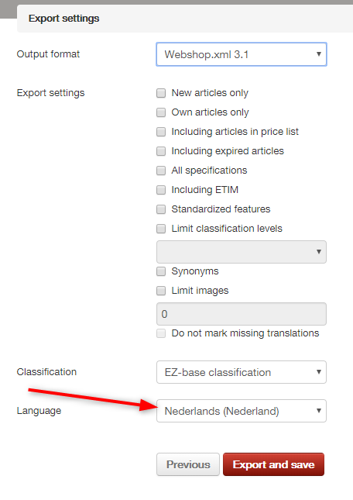Screen dimensions: 353x500
Task: Toggle All specifications checkbox
Action: [x=161, y=171]
